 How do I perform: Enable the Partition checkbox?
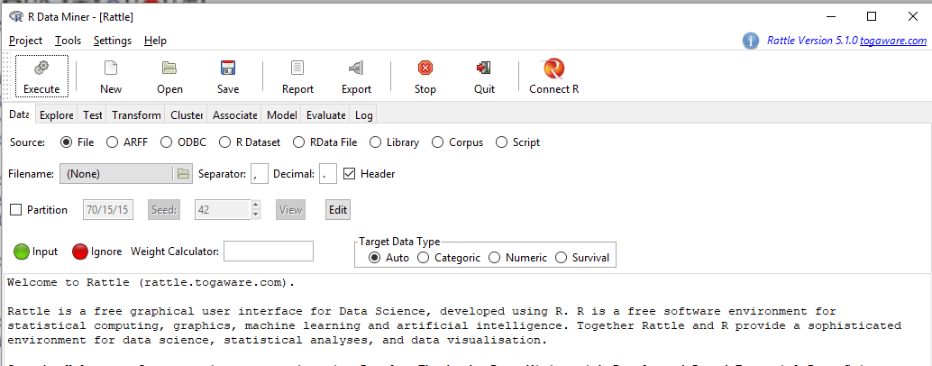coord(16,210)
